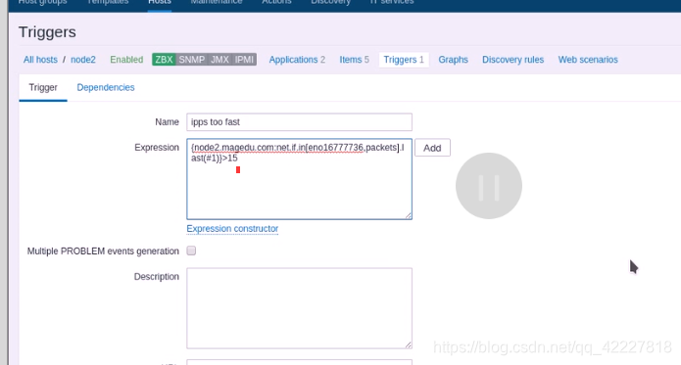Select the Hosts menu item

(x=160, y=2)
